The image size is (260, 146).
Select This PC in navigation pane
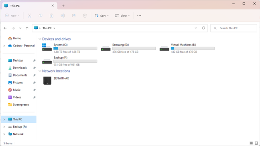(x=18, y=119)
